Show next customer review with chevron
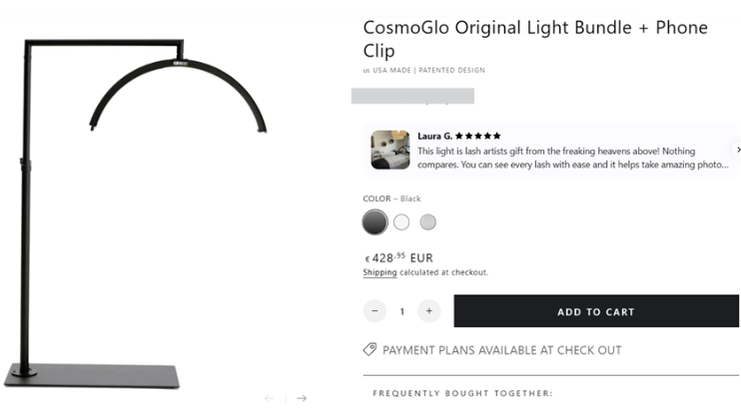The height and width of the screenshot is (408, 741). pos(738,150)
